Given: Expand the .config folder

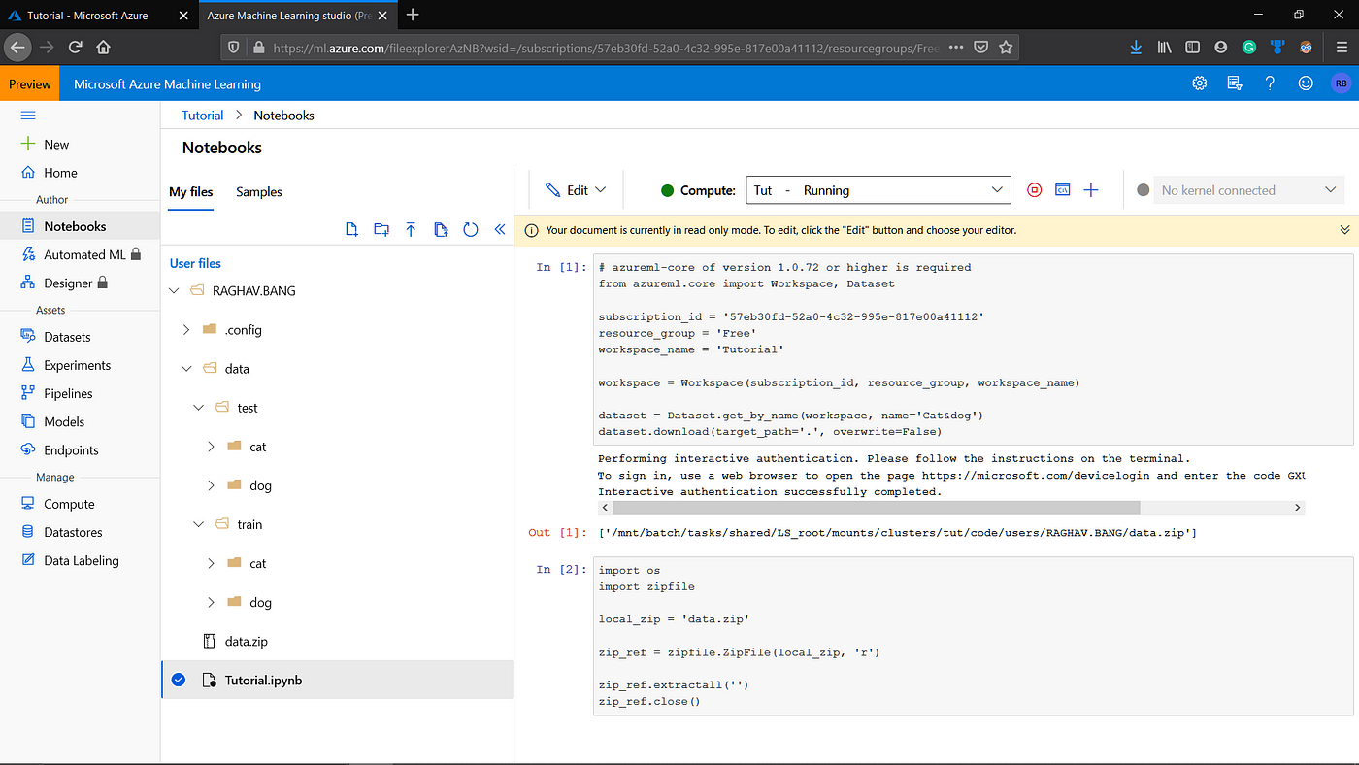Looking at the screenshot, I should [186, 330].
